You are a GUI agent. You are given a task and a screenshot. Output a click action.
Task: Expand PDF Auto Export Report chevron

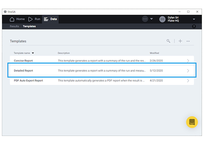point(188,80)
